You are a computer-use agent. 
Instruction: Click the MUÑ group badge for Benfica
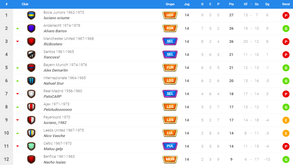pyautogui.click(x=170, y=159)
